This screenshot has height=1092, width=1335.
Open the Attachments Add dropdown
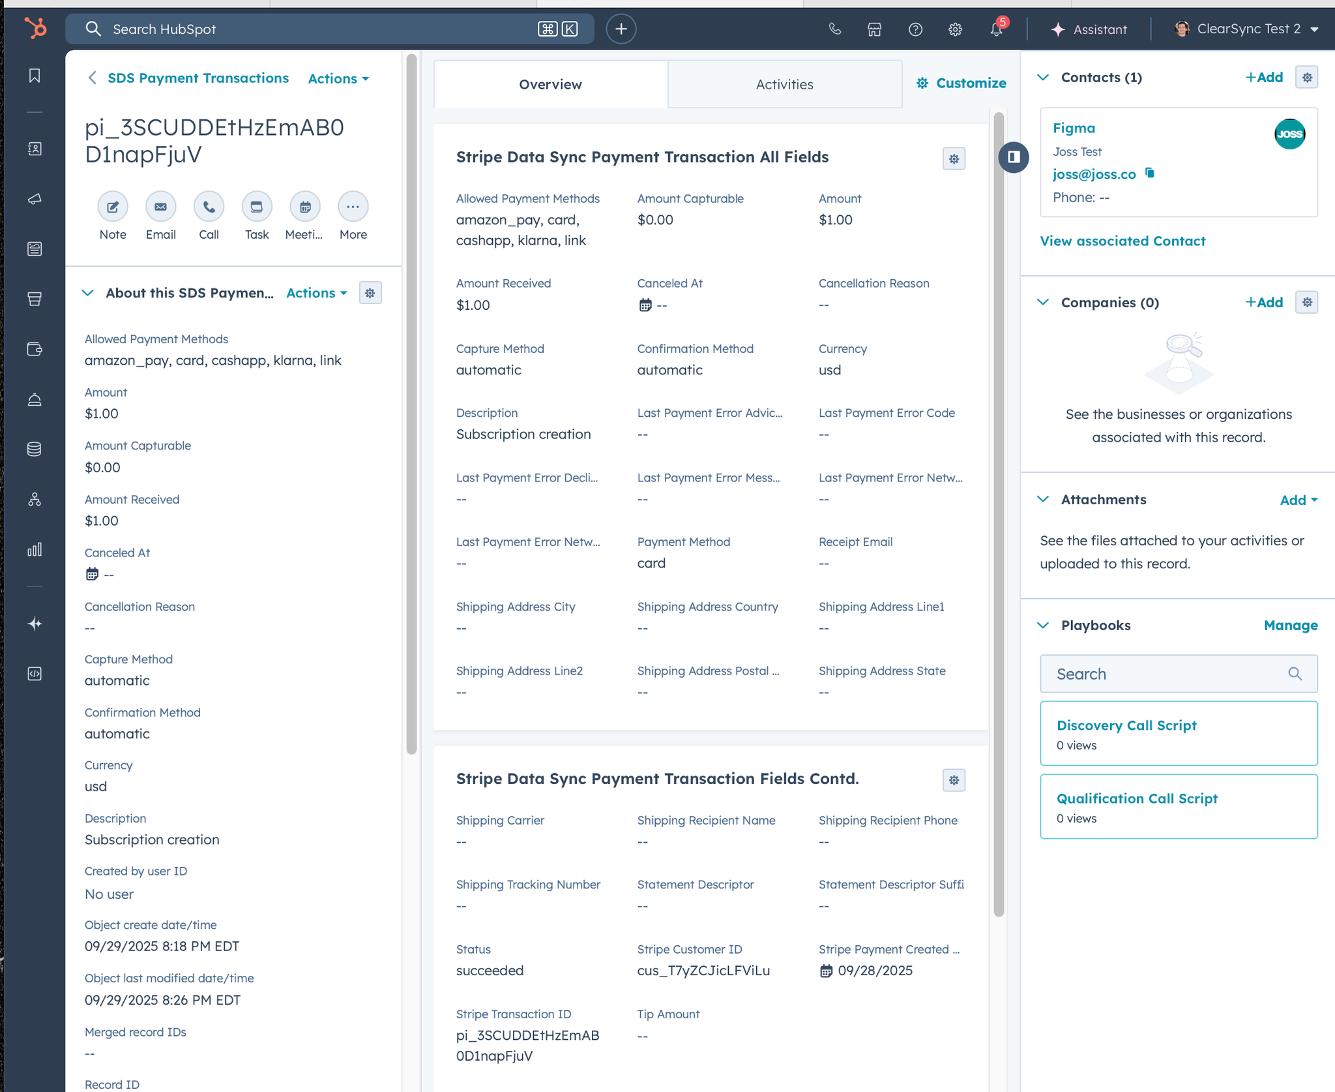pos(1298,500)
